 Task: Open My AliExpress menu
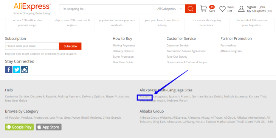[x=256, y=11]
